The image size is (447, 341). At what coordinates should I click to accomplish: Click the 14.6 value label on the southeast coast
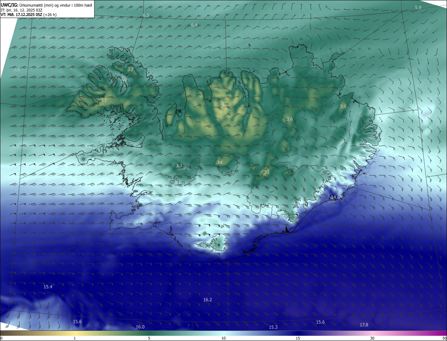point(335,197)
